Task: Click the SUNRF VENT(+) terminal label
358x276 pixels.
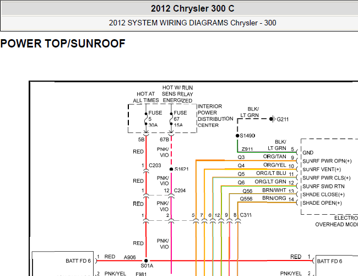Action: pyautogui.click(x=322, y=169)
